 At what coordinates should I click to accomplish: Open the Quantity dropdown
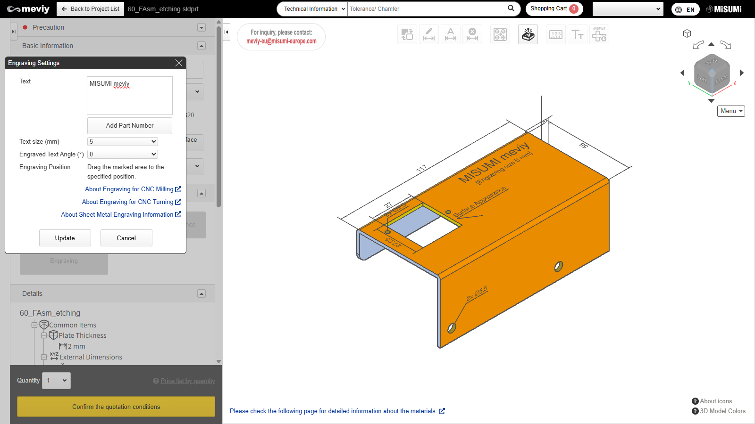tap(57, 381)
